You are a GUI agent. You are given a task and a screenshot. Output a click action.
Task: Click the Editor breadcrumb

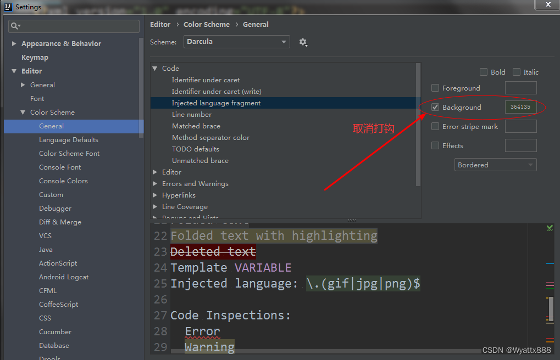[160, 24]
